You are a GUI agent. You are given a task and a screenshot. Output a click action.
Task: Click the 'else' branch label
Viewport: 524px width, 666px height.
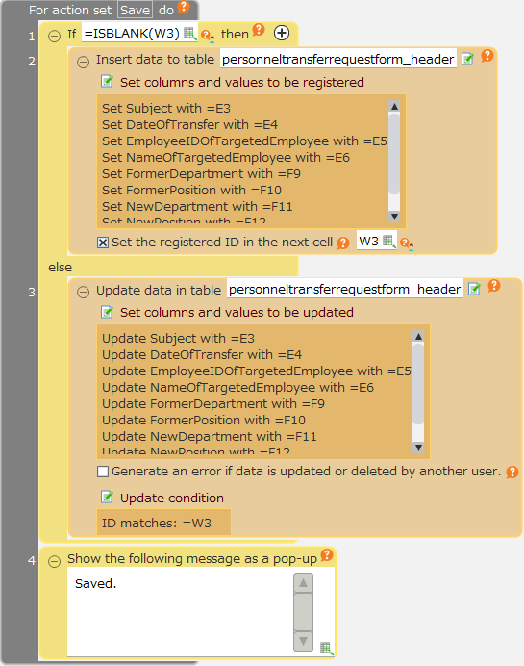(x=60, y=268)
